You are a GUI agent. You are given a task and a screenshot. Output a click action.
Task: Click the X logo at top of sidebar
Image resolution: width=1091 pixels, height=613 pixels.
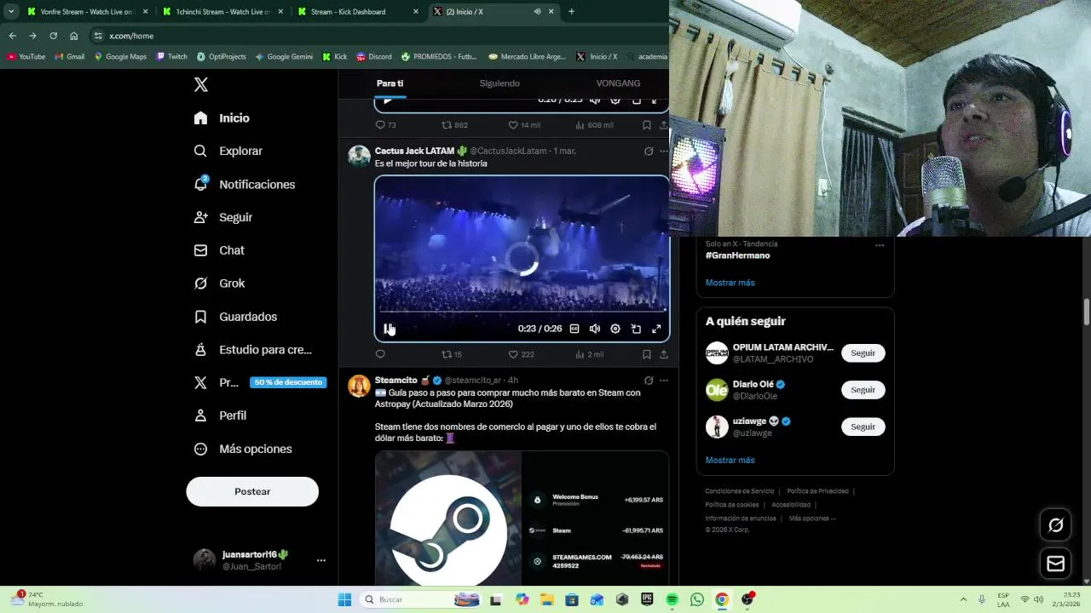tap(200, 84)
